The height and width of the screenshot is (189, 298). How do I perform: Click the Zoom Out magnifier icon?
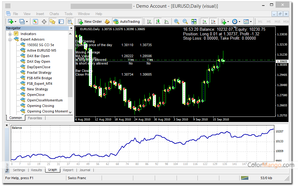pos(185,22)
